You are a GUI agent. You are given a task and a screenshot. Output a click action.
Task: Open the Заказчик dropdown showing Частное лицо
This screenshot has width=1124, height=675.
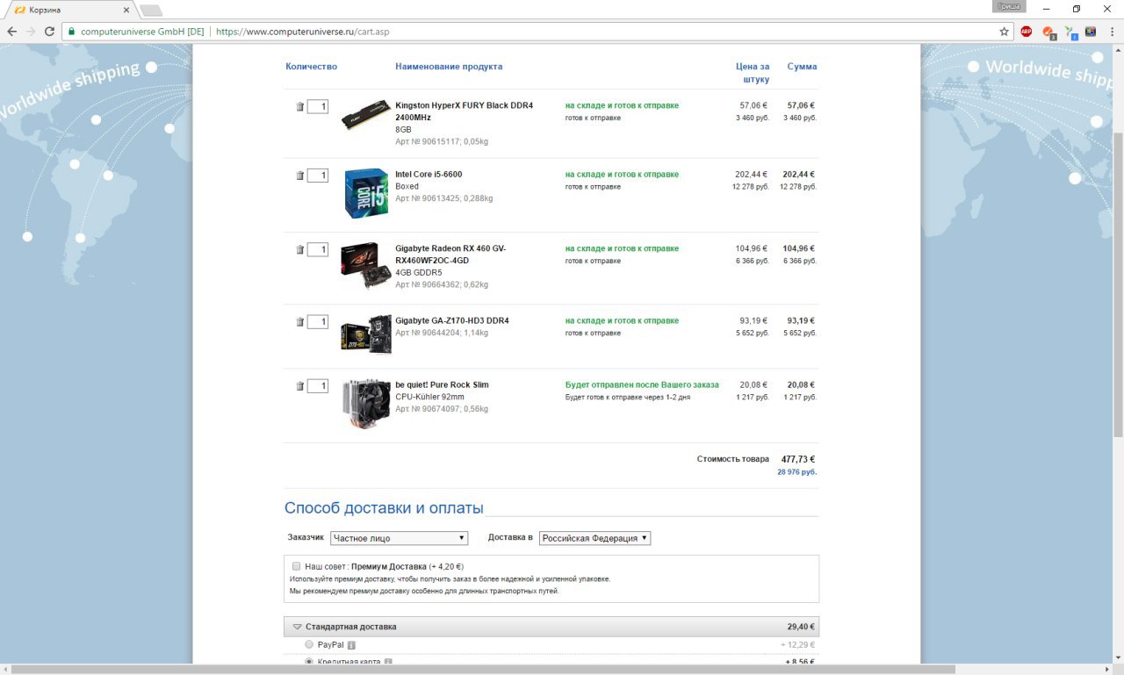point(400,538)
